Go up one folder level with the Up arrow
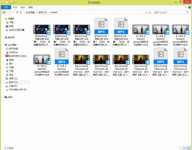 point(17,12)
